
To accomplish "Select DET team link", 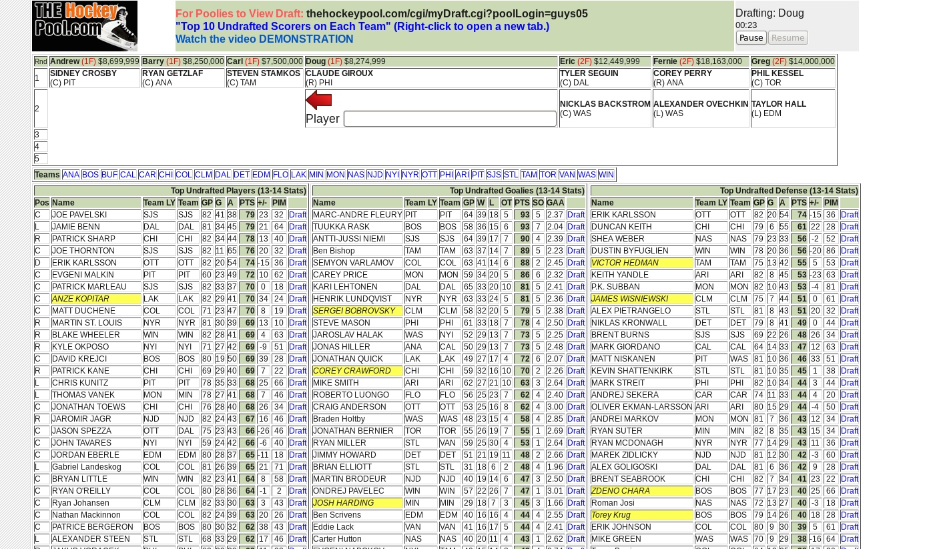I will click(x=241, y=175).
